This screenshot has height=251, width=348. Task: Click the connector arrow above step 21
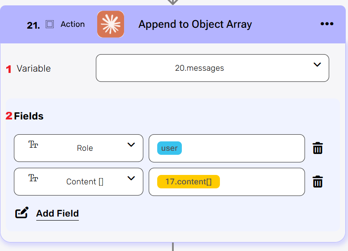click(x=173, y=2)
